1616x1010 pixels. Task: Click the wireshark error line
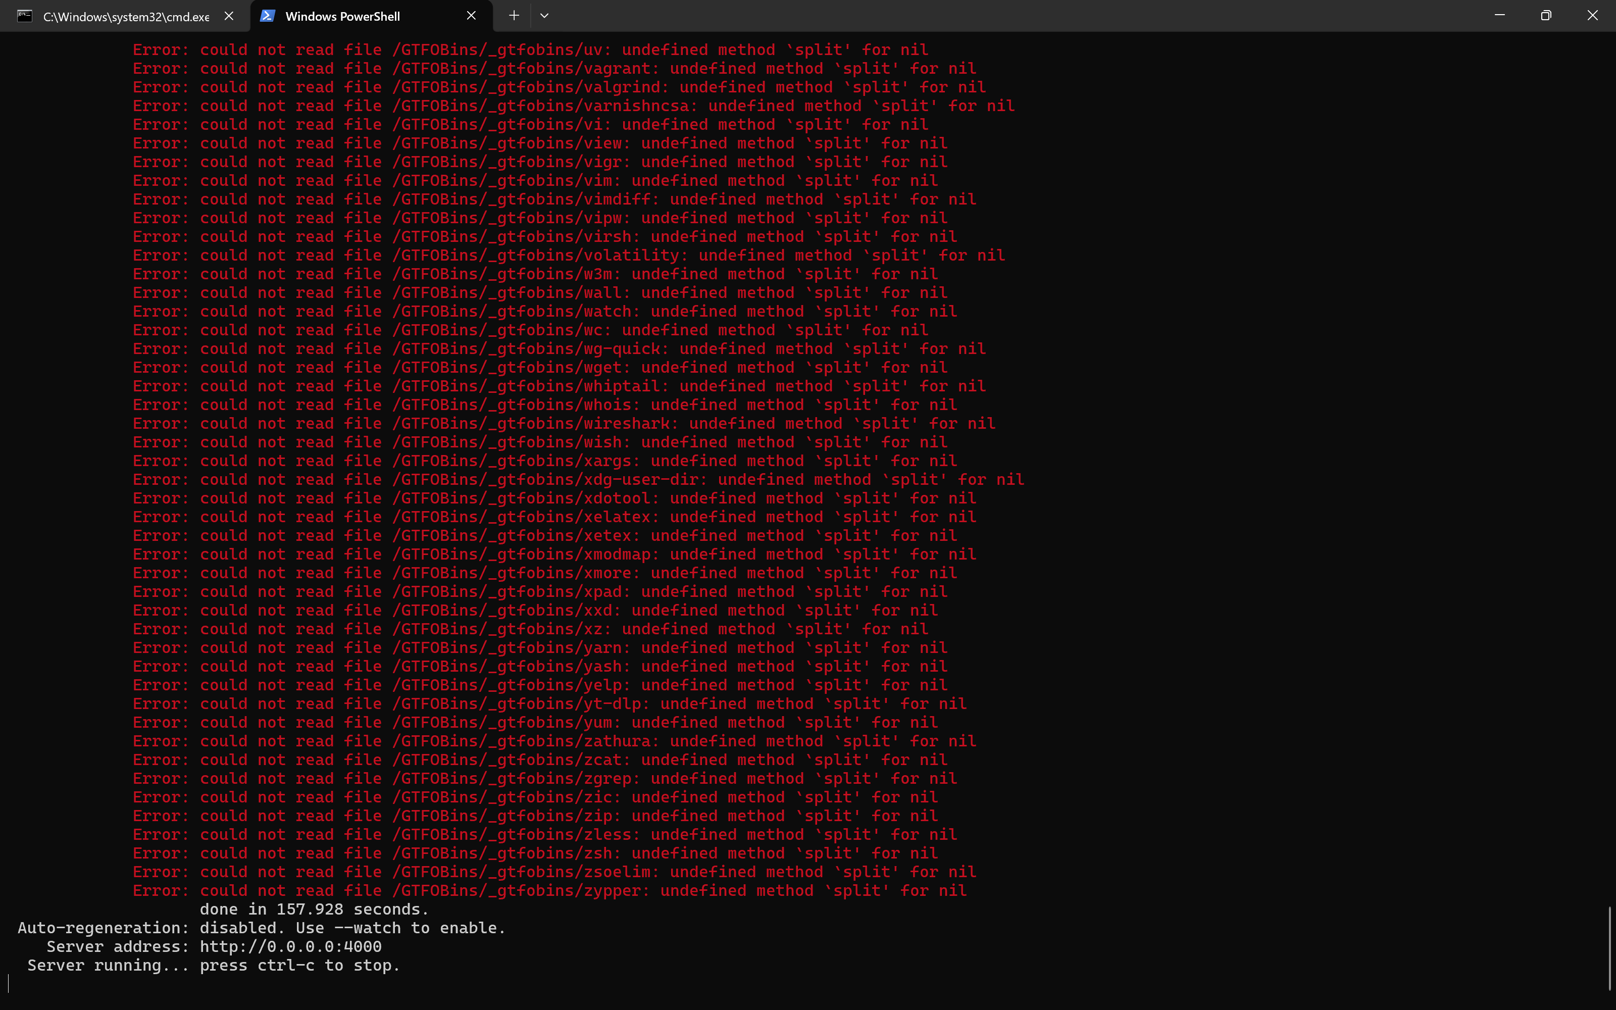(x=563, y=424)
